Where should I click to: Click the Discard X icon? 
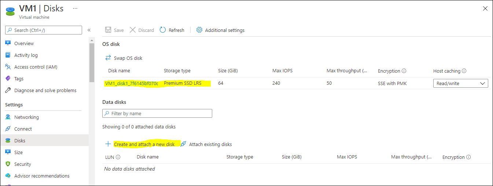[x=133, y=30]
